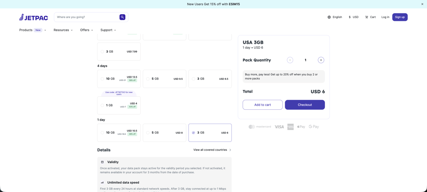Select 4 days 3 GB USD 6.5 plan

pyautogui.click(x=210, y=79)
